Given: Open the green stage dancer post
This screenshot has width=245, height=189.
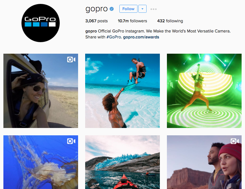Looking at the screenshot, I should 204,91.
